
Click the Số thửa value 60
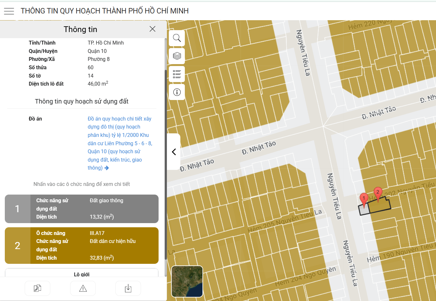[x=91, y=67]
